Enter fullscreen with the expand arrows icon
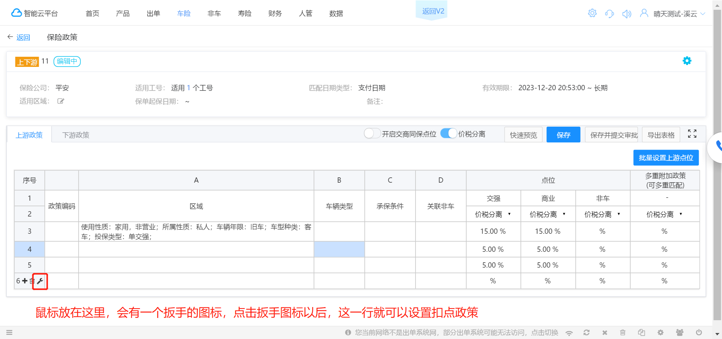The height and width of the screenshot is (339, 722). click(692, 134)
